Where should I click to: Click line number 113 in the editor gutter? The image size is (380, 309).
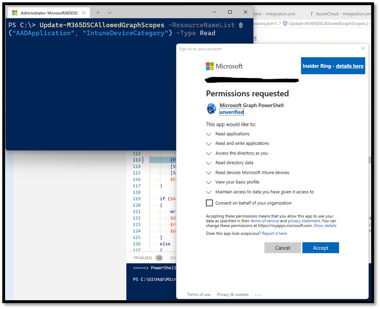click(137, 160)
